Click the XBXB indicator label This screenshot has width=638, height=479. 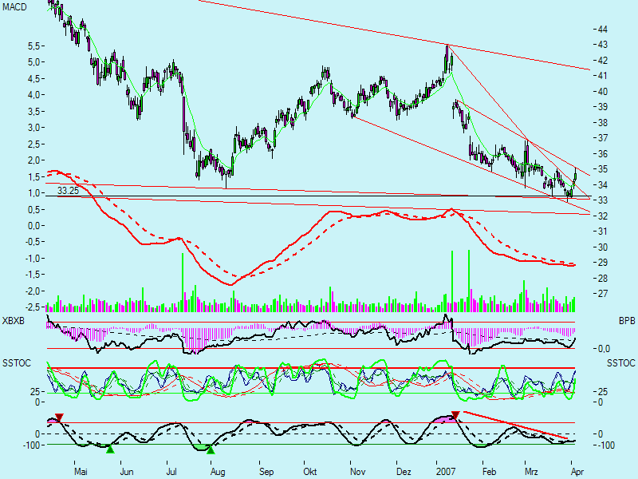pyautogui.click(x=14, y=321)
